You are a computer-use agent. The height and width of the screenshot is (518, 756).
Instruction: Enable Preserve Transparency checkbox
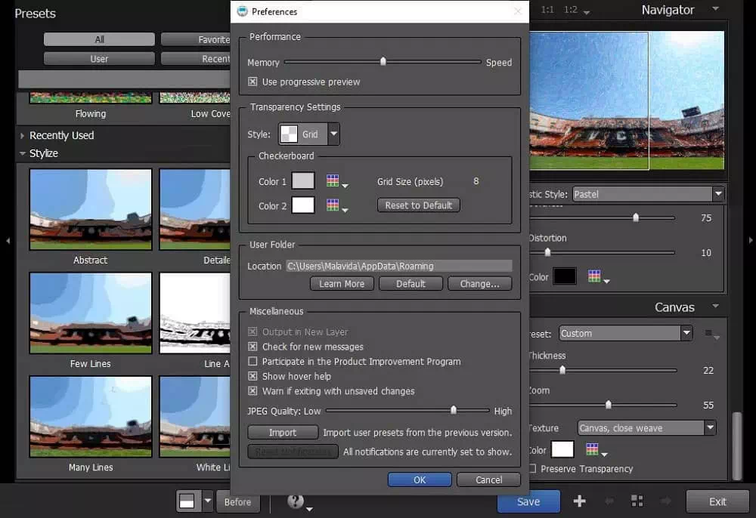[x=532, y=468]
